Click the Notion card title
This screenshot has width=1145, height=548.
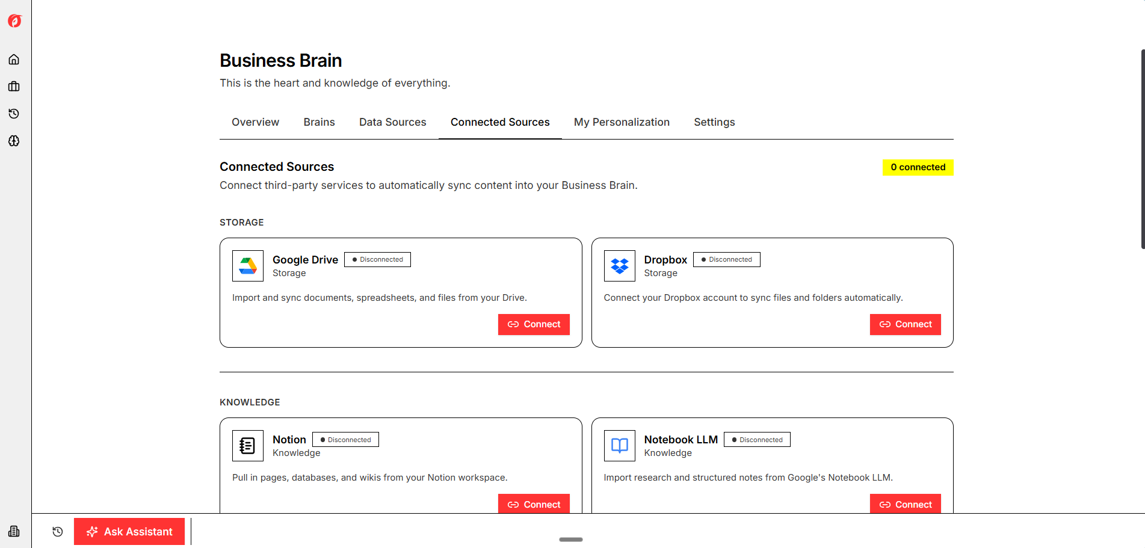click(289, 440)
